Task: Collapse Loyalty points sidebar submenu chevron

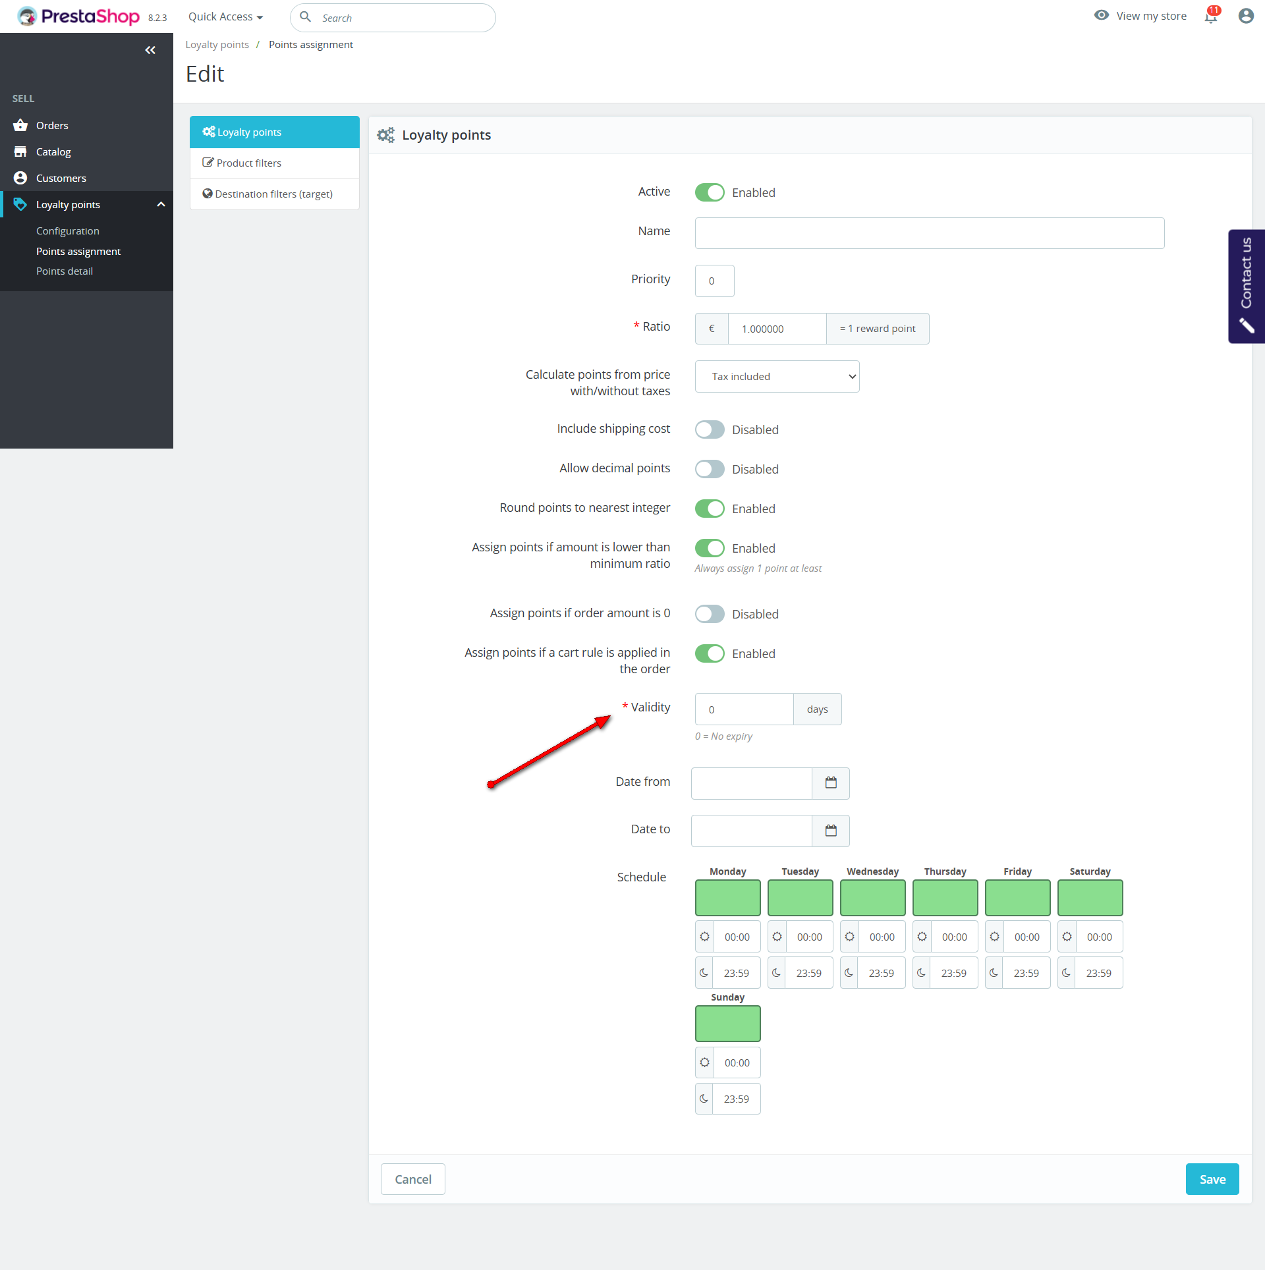Action: coord(161,204)
